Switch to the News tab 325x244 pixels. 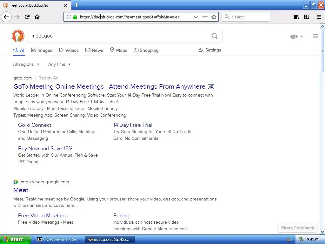pyautogui.click(x=94, y=50)
